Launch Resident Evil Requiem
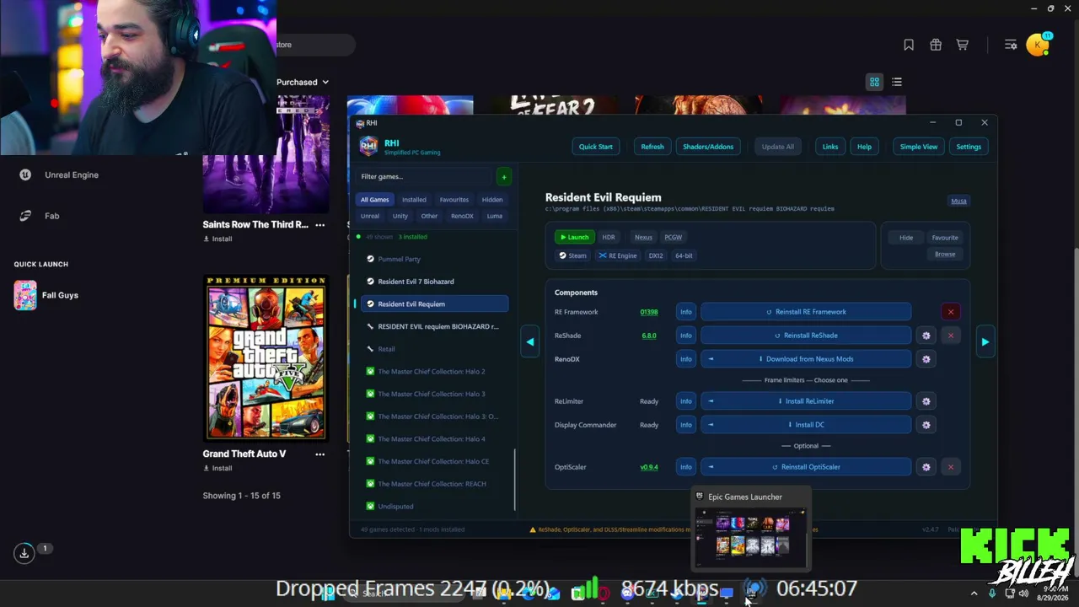Image resolution: width=1079 pixels, height=607 pixels. pos(574,238)
